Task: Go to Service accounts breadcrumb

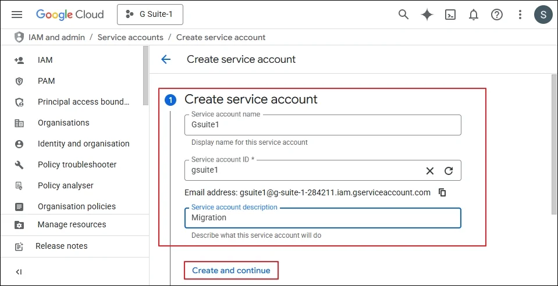Action: point(130,37)
